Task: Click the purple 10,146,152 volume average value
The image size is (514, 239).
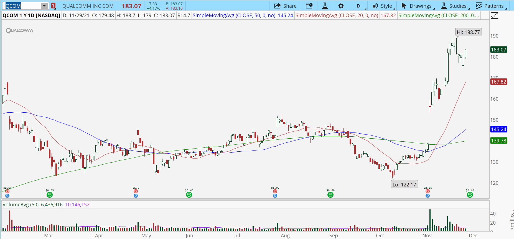Action: click(77, 205)
